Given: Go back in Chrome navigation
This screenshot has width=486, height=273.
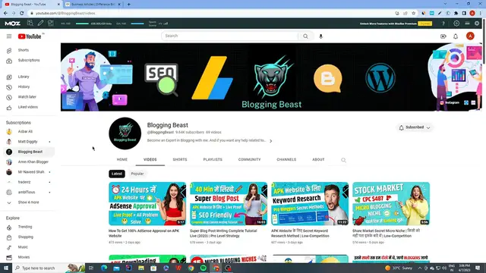Looking at the screenshot, I should coord(5,14).
